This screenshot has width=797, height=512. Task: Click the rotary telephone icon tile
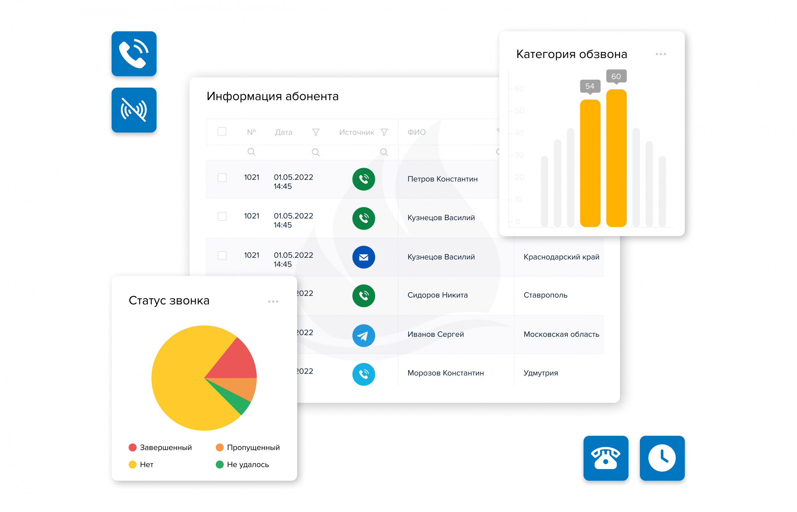(x=605, y=458)
